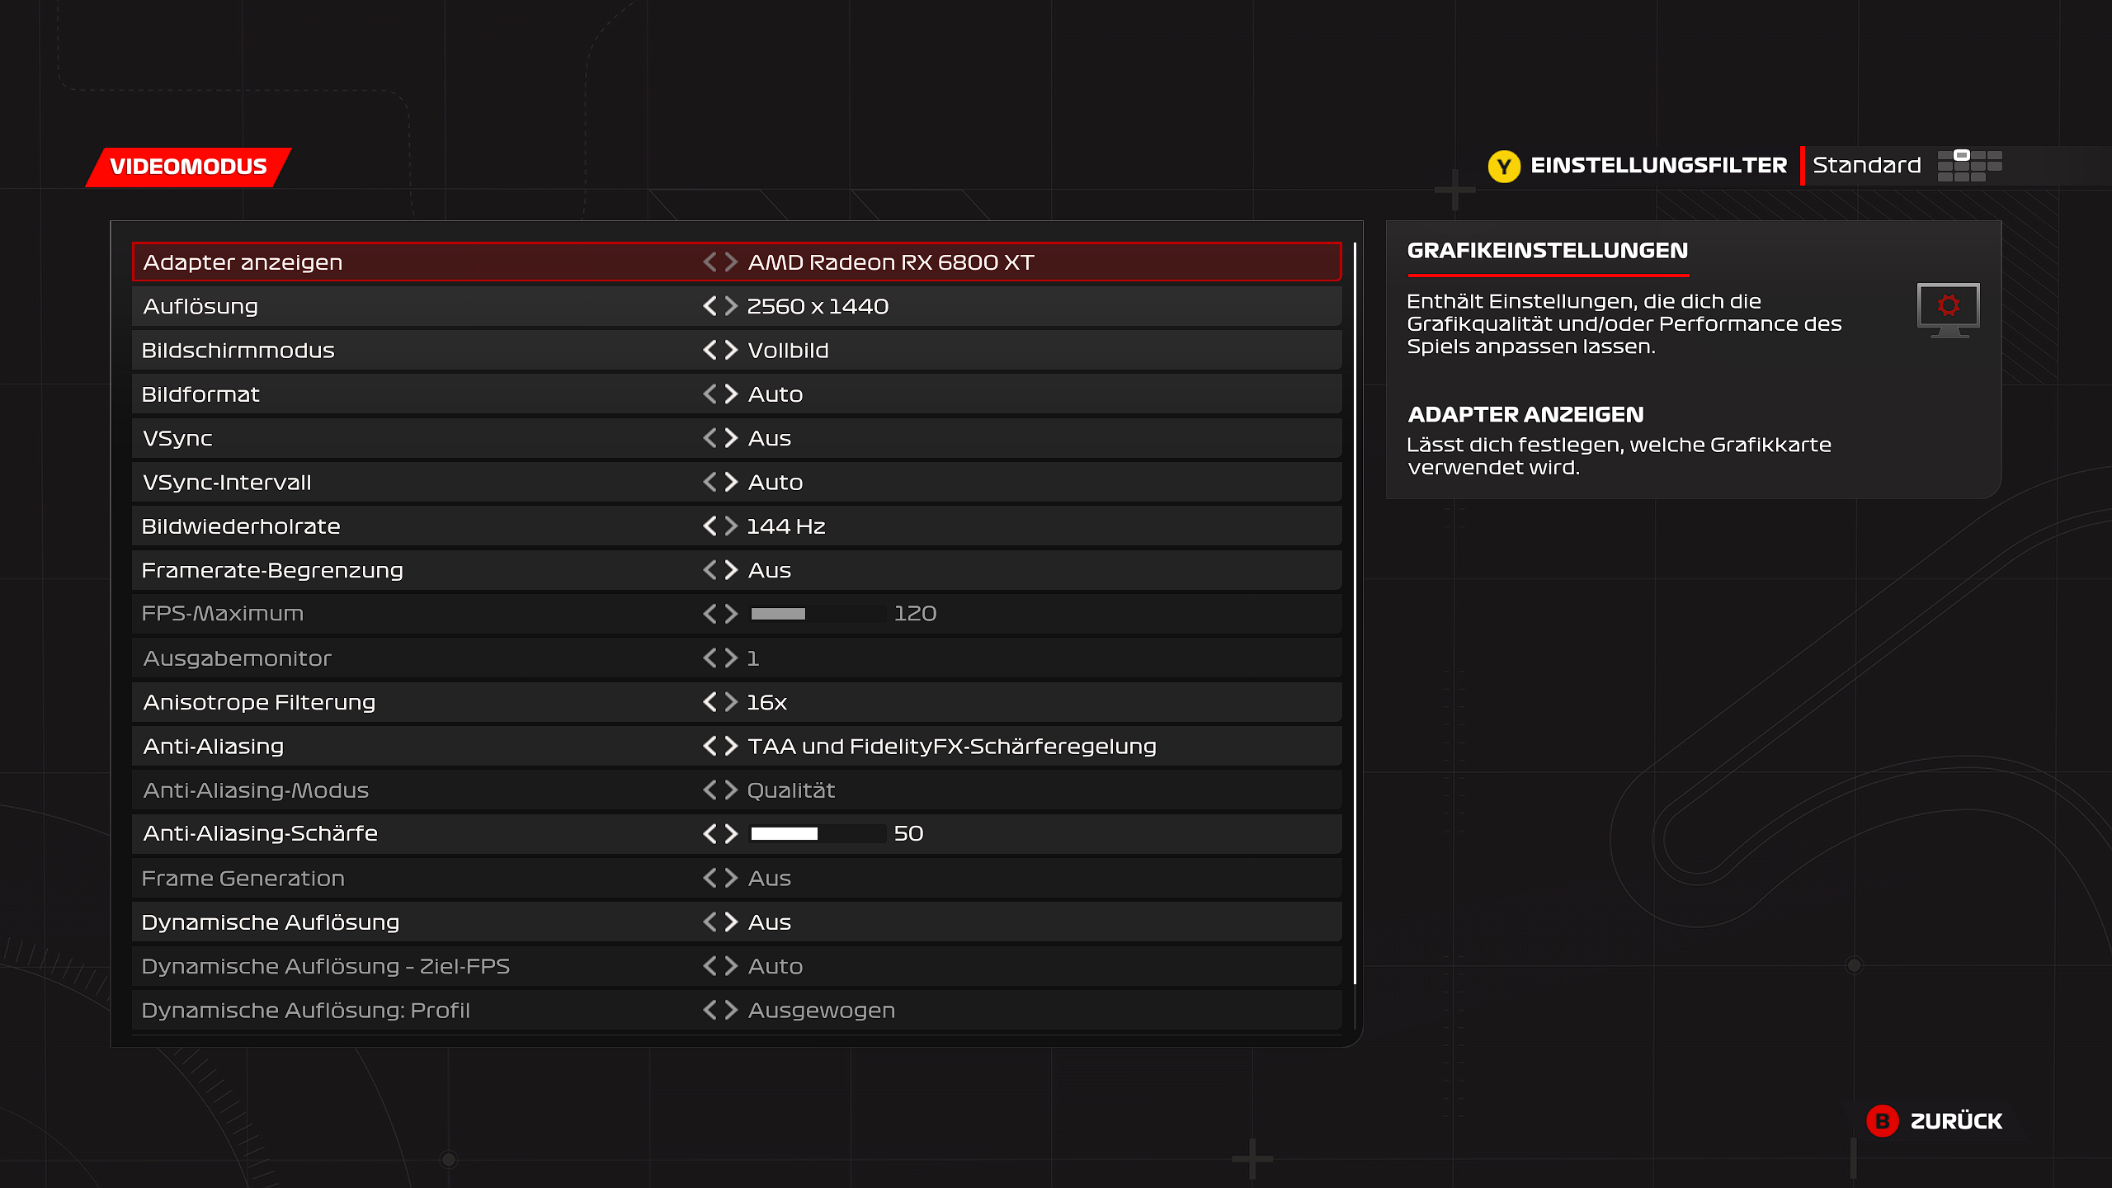Change Anti-Aliasing TAA FidelityFX option
Screen dimensions: 2112x1188
[x=951, y=747]
